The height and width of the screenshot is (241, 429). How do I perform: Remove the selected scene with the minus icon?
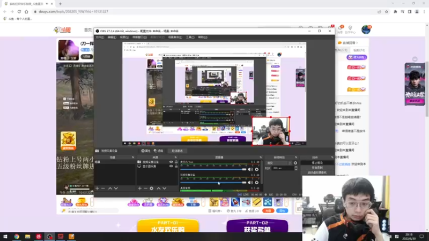point(103,189)
